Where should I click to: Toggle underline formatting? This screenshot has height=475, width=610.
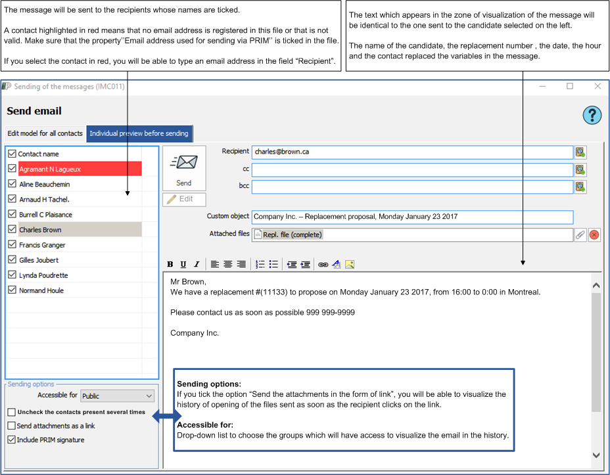click(183, 264)
